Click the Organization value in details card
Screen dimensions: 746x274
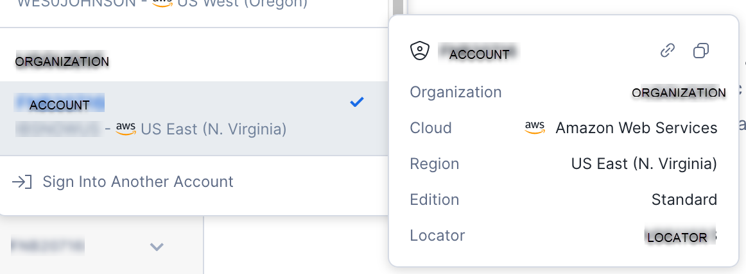679,92
